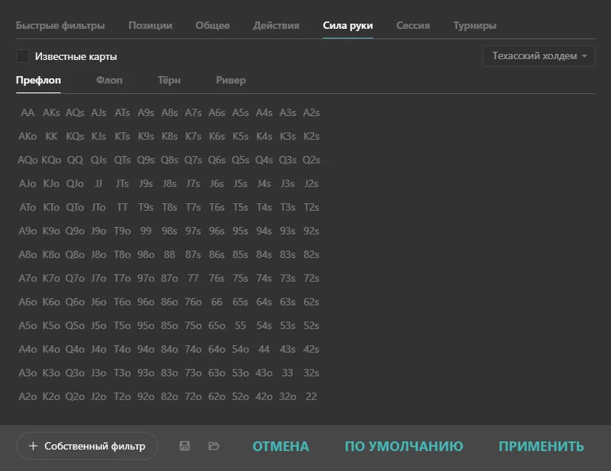Viewport: 611px width, 471px height.
Task: Click the save filter floppy disk icon
Action: pyautogui.click(x=185, y=446)
